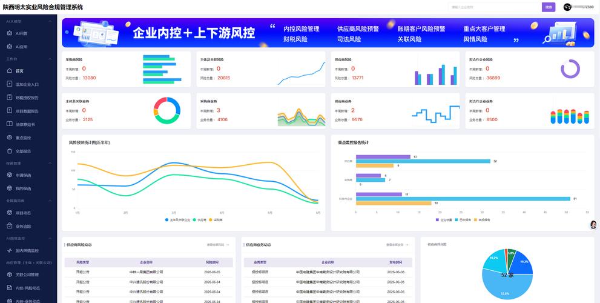This screenshot has width=600, height=303.
Task: Collapse the 全国项目库 sidebar group
Action: pos(50,201)
